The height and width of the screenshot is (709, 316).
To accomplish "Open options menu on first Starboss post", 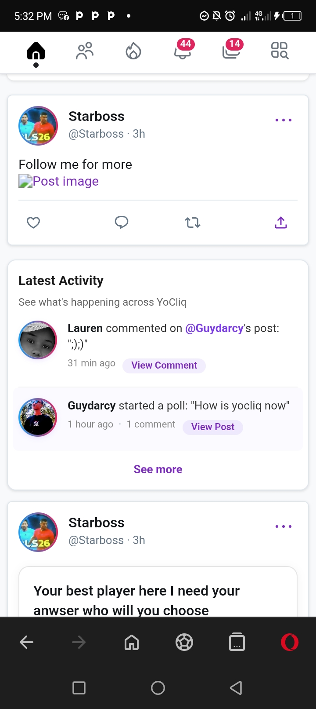I will (283, 120).
